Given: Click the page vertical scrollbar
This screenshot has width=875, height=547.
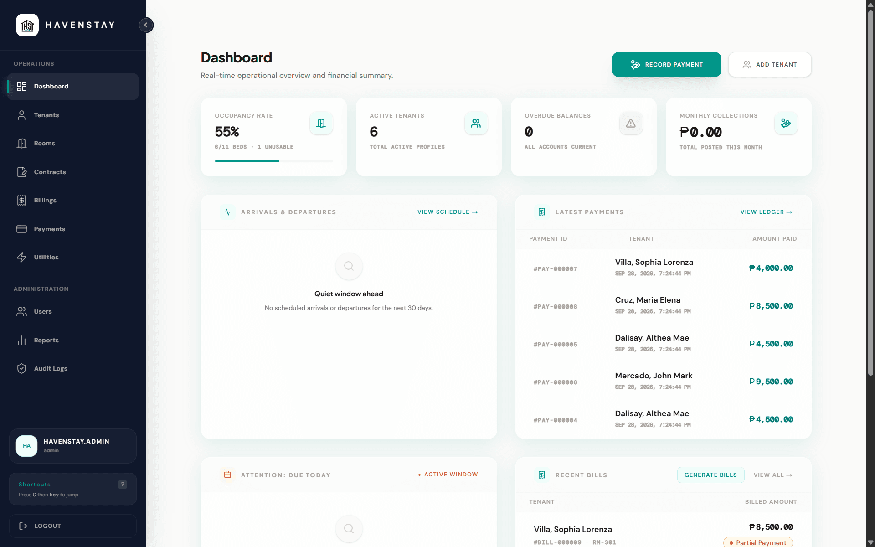Looking at the screenshot, I should coord(870,193).
